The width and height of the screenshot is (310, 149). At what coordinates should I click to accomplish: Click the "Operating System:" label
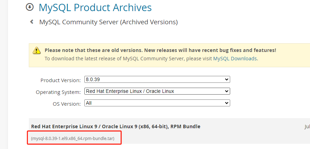[x=58, y=92]
